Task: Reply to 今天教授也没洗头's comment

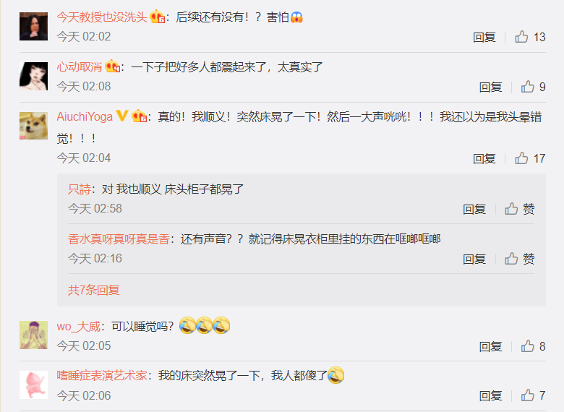Action: pyautogui.click(x=484, y=38)
